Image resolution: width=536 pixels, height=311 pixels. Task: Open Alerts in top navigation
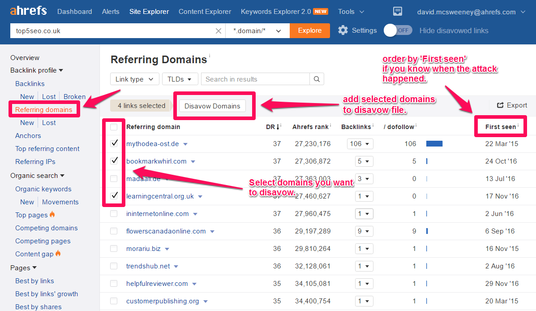[x=111, y=12]
